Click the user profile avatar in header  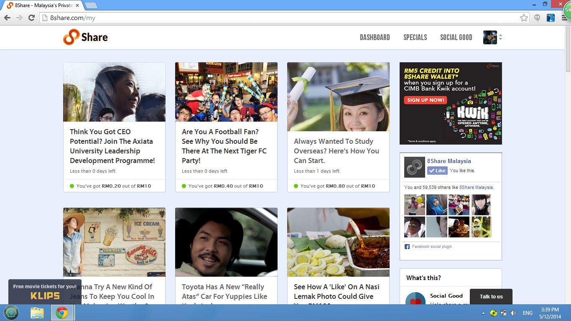490,37
